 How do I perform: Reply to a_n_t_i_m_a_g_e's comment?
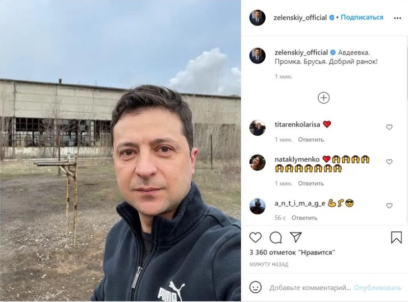[x=304, y=218]
